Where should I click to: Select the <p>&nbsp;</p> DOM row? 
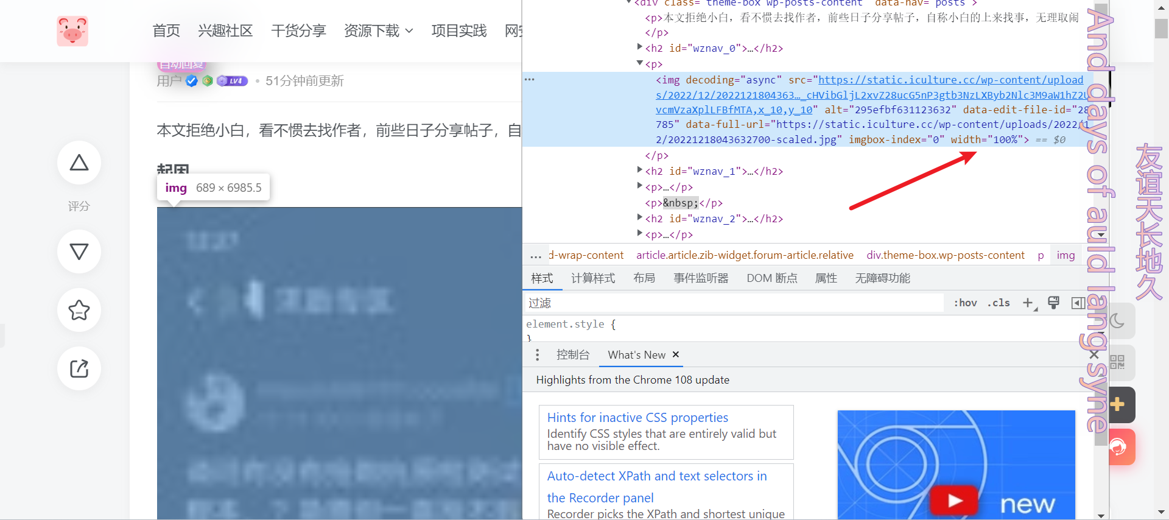coord(684,203)
